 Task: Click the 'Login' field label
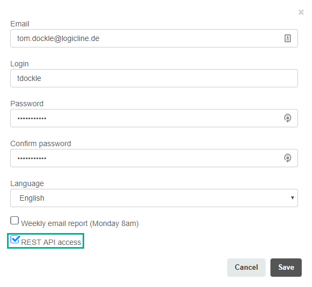[19, 64]
